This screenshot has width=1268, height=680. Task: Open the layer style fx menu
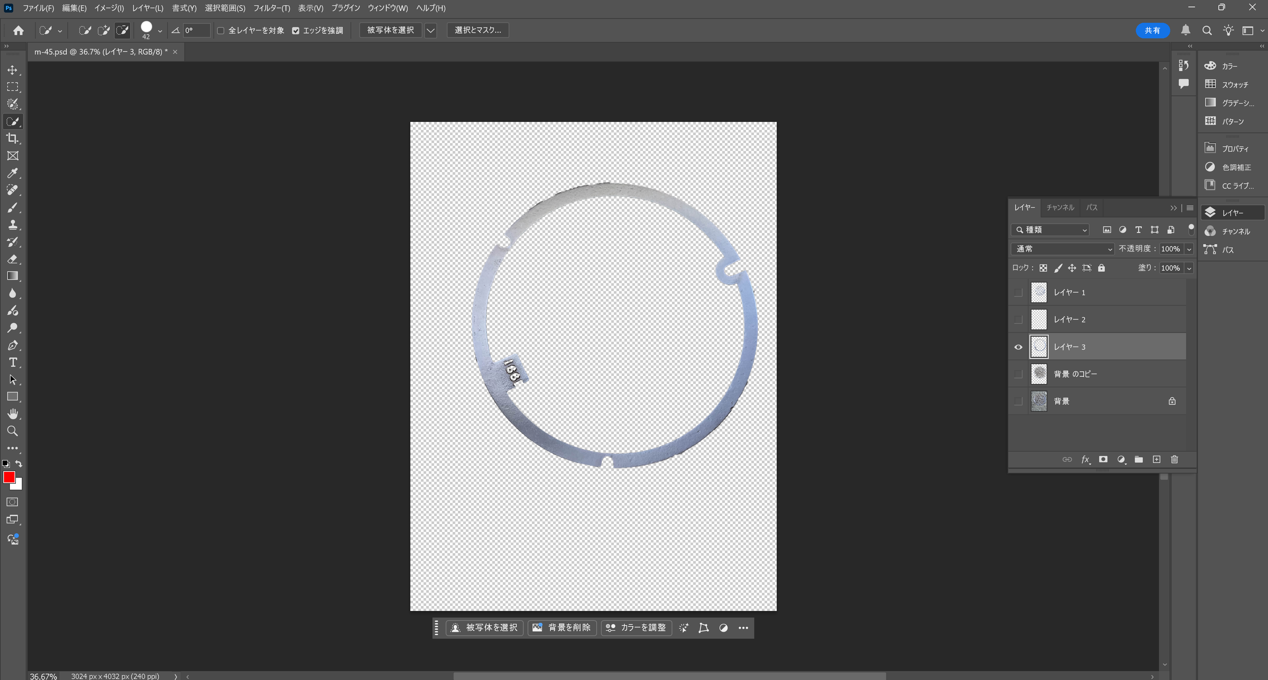coord(1085,459)
